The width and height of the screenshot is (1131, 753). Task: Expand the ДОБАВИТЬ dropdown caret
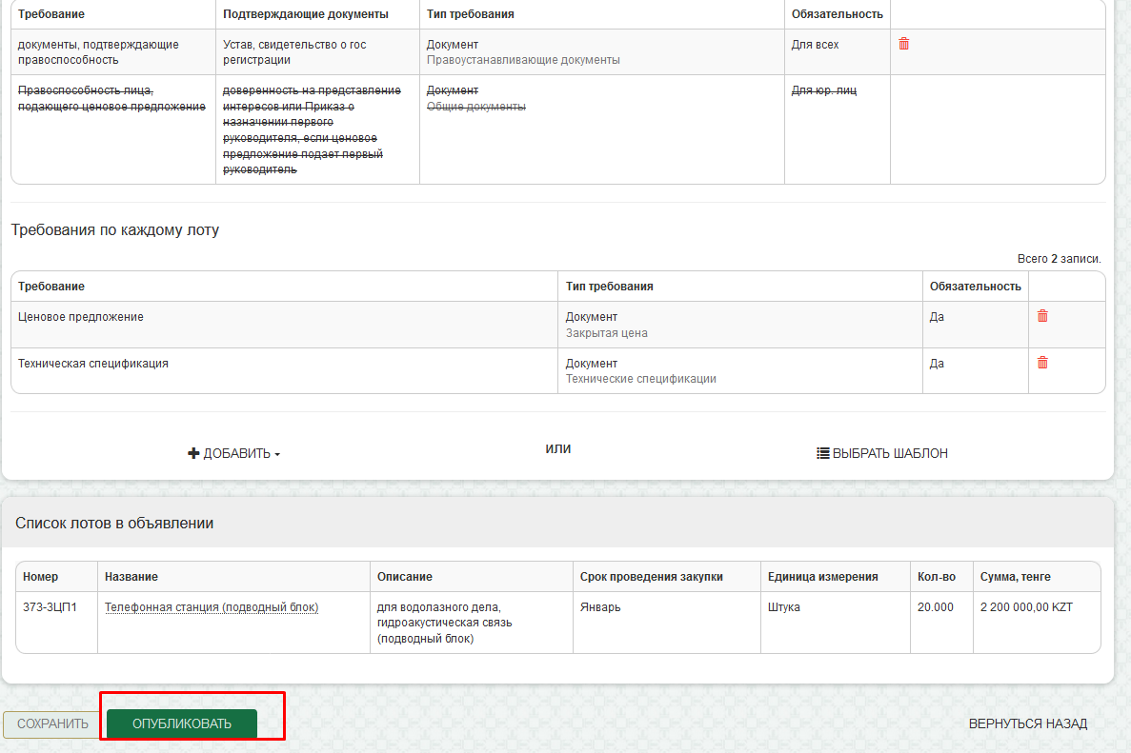[277, 455]
